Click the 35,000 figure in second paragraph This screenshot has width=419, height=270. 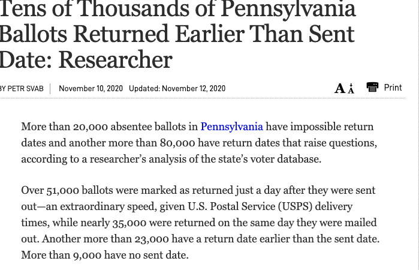[x=129, y=223]
